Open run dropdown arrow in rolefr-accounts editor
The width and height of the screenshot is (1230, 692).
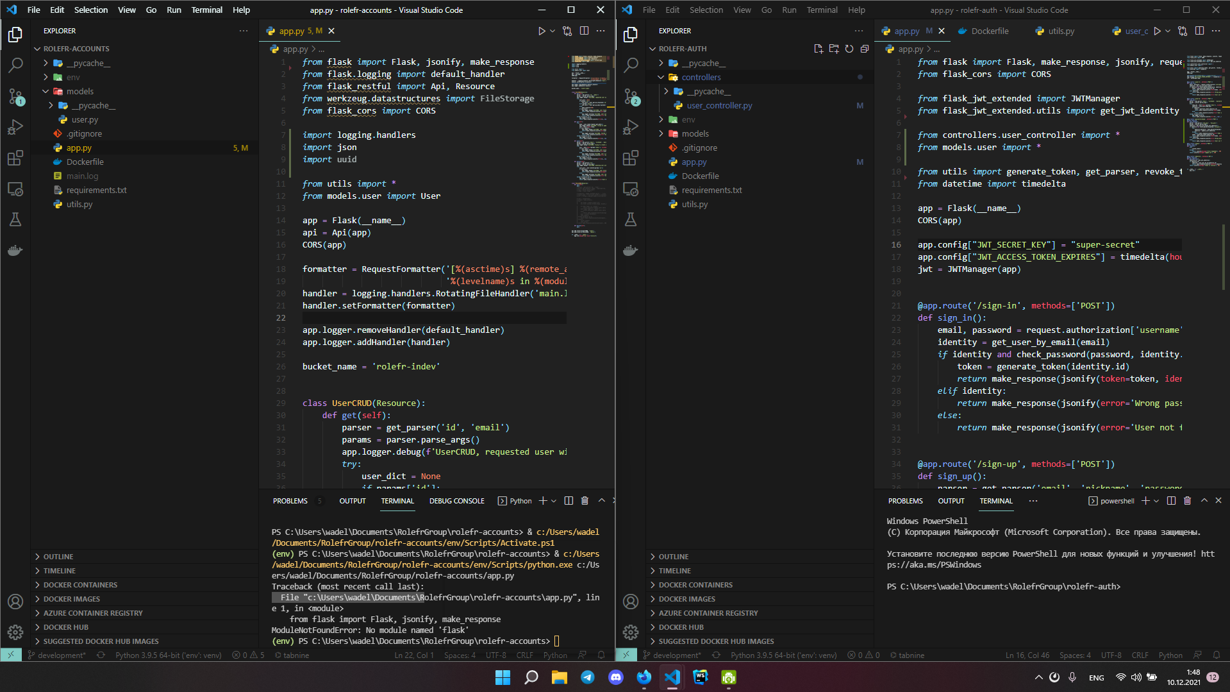(x=553, y=31)
